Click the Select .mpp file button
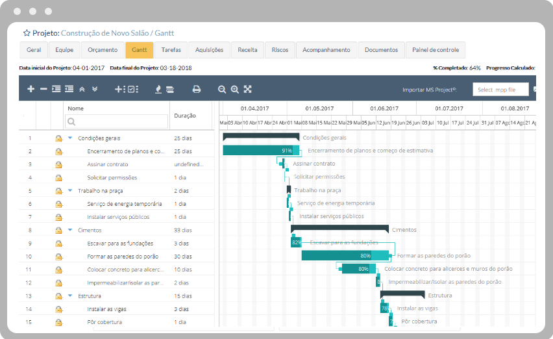Viewport: 553px width, 339px height. 500,90
